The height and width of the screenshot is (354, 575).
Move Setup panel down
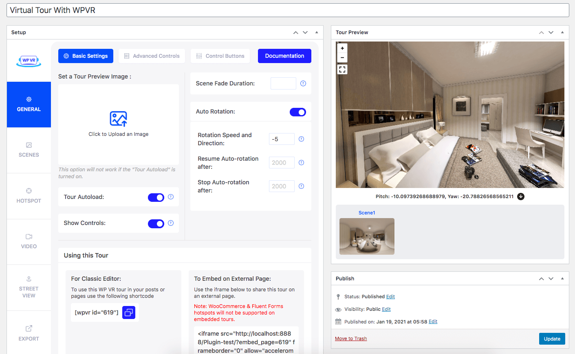tap(305, 33)
